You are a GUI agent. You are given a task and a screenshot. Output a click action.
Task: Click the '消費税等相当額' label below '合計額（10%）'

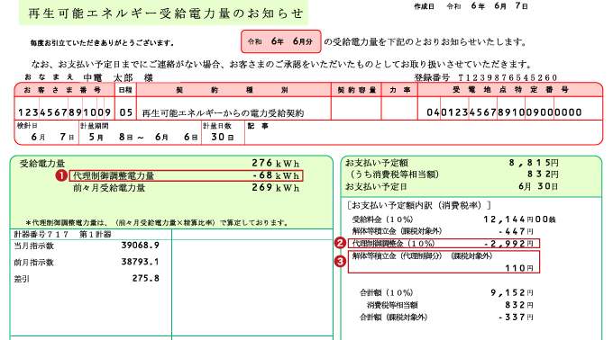point(392,305)
